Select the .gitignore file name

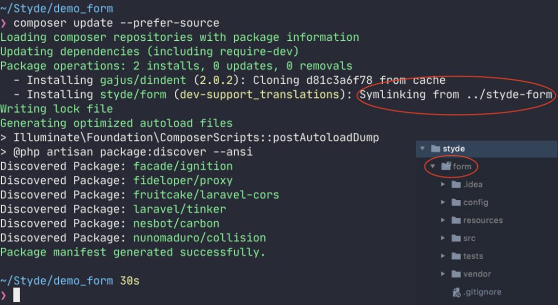(482, 292)
